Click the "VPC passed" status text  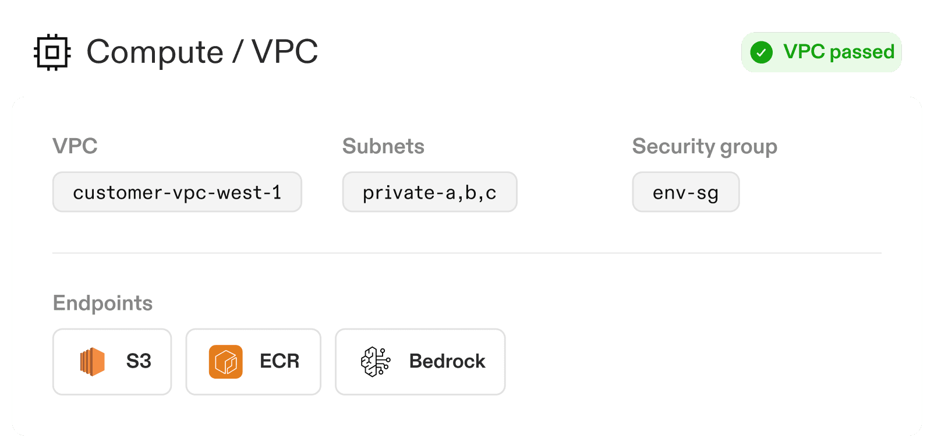click(x=839, y=52)
